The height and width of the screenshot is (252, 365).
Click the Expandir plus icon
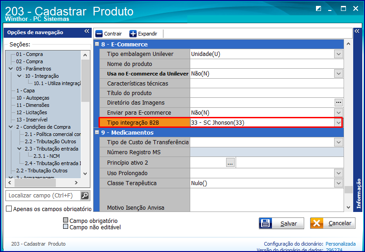point(133,34)
